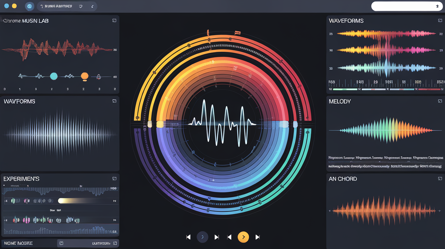
Task: Click the white center waveform inside the ring
Action: point(222,122)
